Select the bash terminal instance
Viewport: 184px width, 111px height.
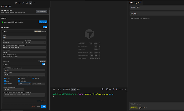109,89
